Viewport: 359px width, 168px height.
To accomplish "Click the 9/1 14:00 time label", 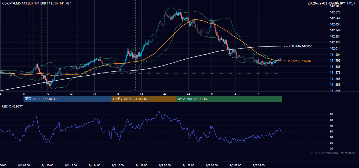I will point(94,165).
